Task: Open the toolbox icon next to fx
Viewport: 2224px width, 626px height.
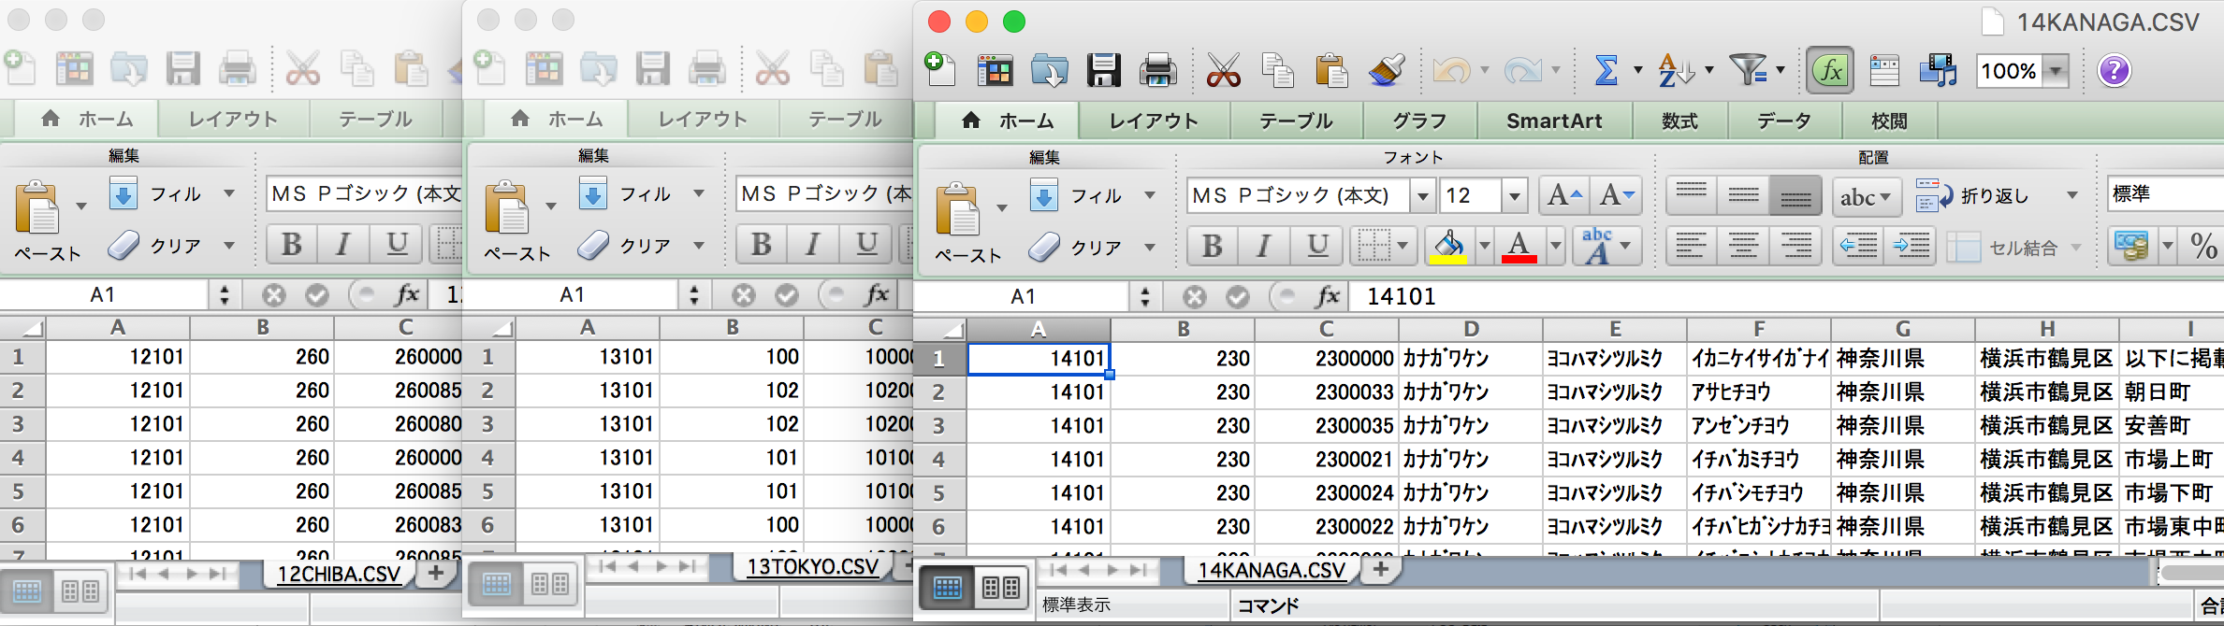Action: point(1883,70)
